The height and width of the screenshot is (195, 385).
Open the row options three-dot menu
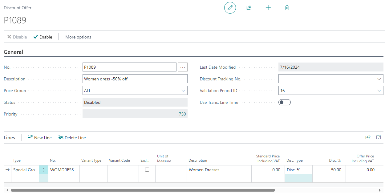(x=43, y=170)
